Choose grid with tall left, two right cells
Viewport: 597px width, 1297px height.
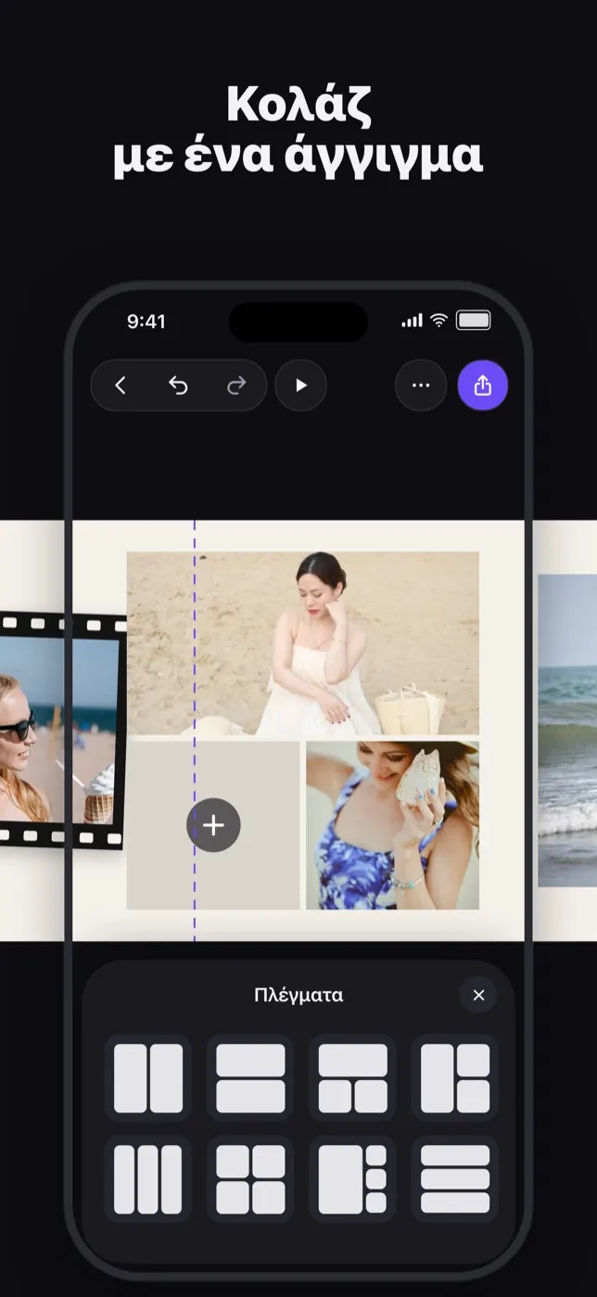click(x=455, y=1078)
